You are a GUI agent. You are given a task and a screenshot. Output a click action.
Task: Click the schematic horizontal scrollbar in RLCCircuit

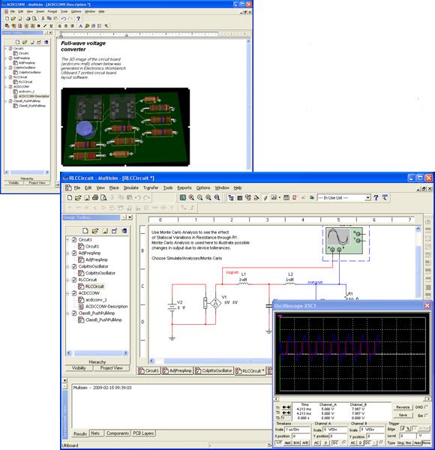click(211, 361)
